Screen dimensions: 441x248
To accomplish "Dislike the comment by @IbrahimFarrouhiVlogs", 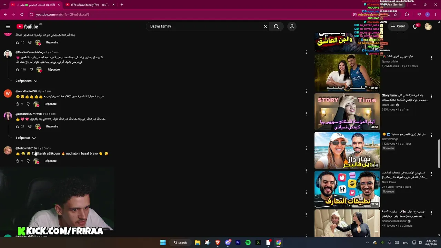I will [31, 70].
